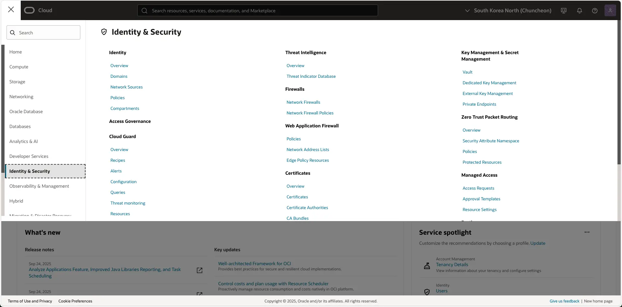Select Oracle Database in the navigation menu
Viewport: 622px width, 307px height.
[x=26, y=112]
